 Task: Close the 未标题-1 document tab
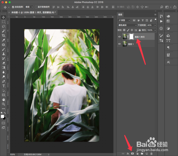(9, 12)
